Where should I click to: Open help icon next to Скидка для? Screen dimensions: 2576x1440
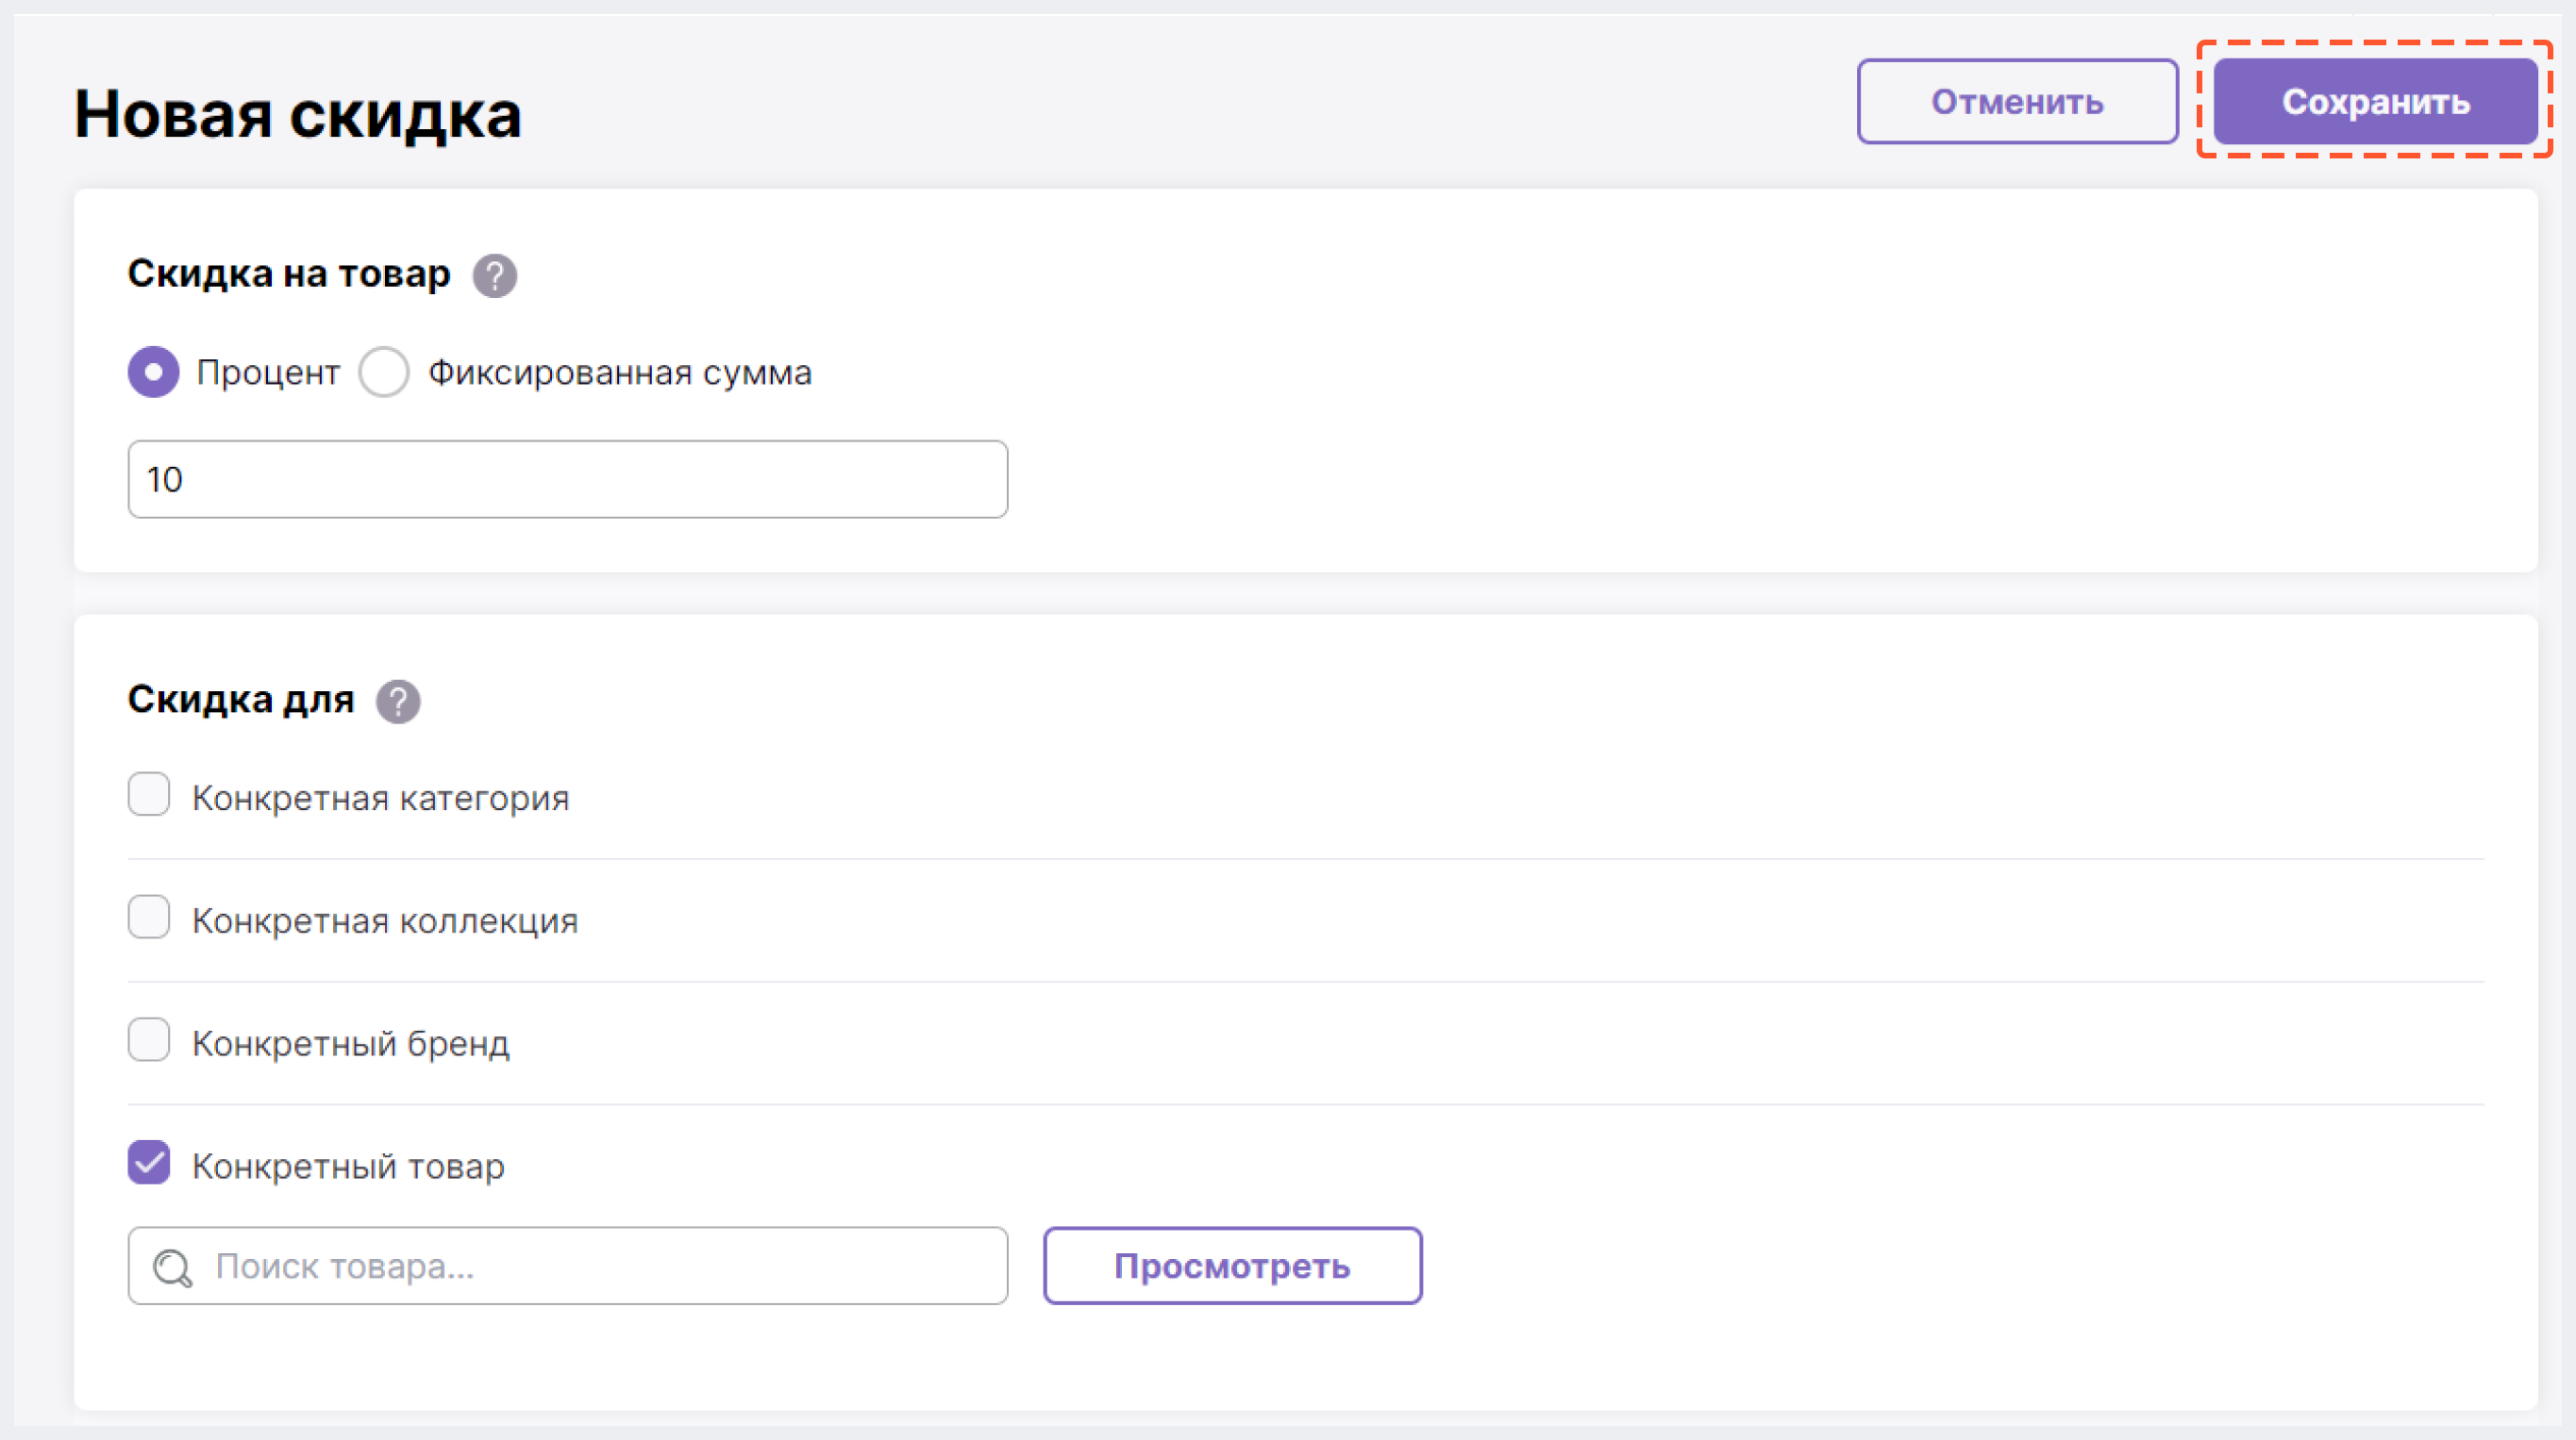tap(398, 702)
